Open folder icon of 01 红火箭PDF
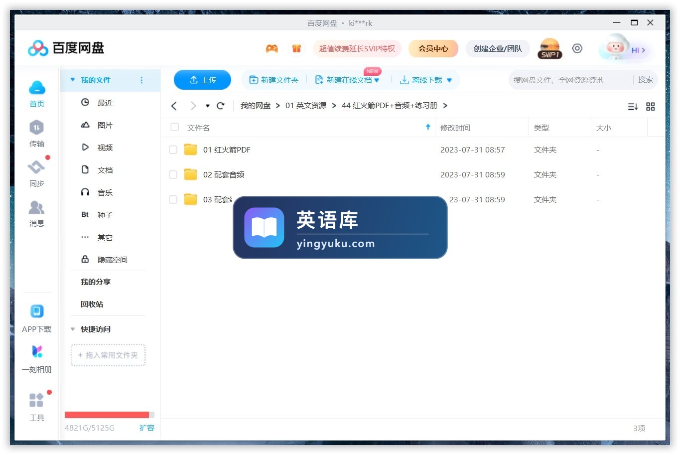680x455 pixels. click(x=190, y=150)
